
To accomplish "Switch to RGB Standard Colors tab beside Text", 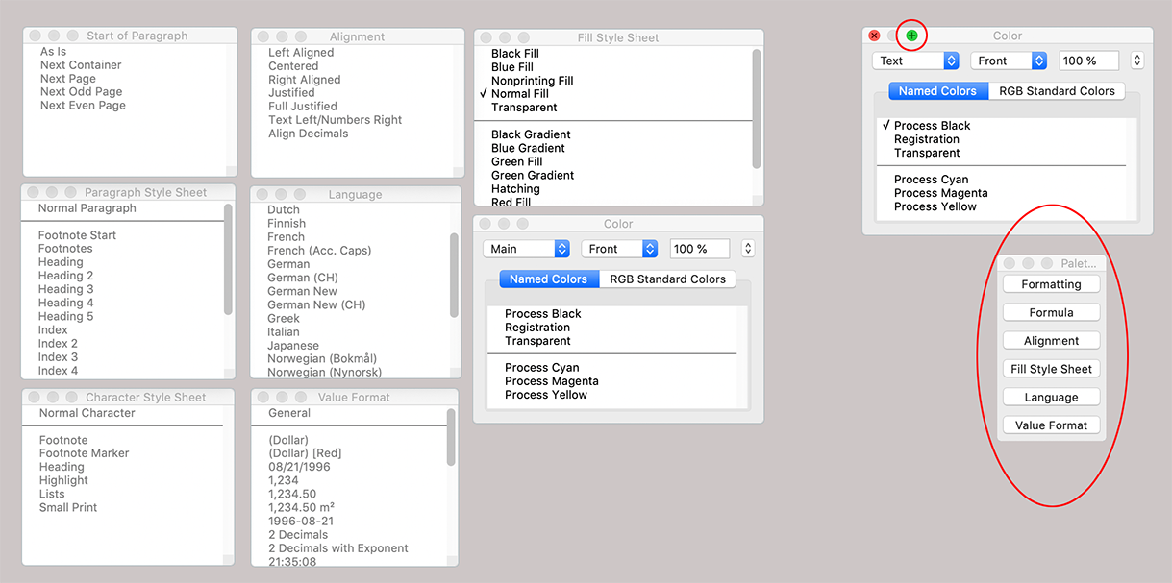I will coord(1057,91).
